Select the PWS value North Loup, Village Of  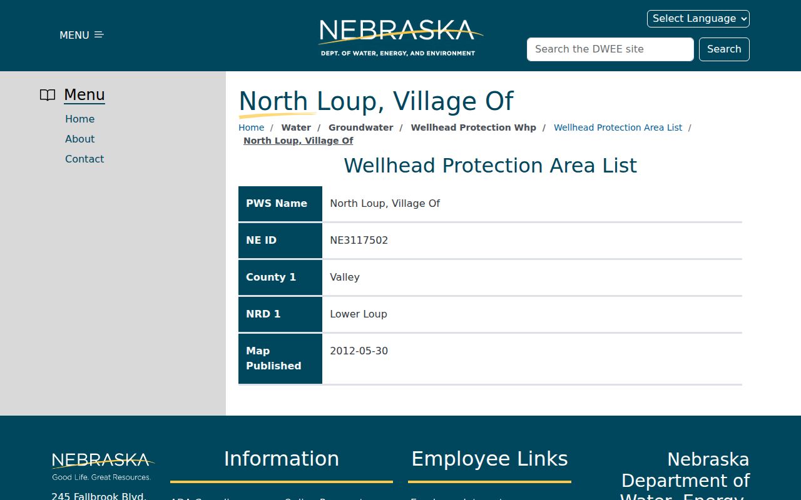tap(385, 204)
